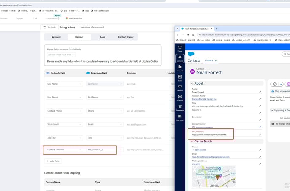Edit the Email field pencil icon
Image resolution: width=290 pixels, height=191 pixels.
[260, 157]
